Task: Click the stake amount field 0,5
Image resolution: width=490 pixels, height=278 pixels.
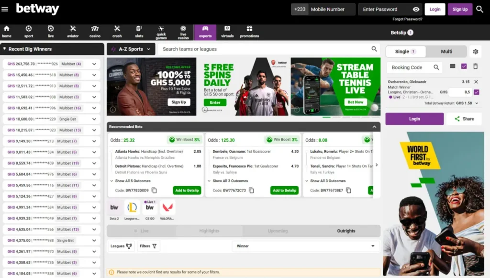Action: (460, 92)
